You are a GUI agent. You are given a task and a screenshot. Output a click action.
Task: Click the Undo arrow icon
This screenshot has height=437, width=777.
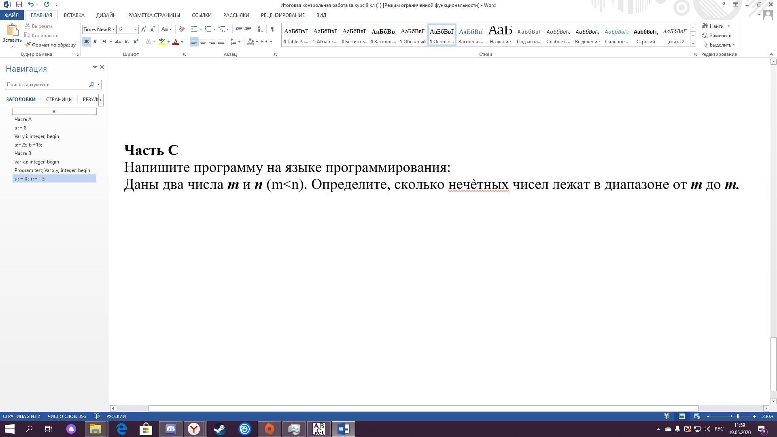[x=31, y=5]
